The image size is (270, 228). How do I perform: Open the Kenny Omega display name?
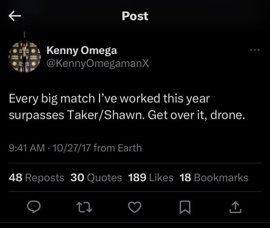[x=82, y=50]
